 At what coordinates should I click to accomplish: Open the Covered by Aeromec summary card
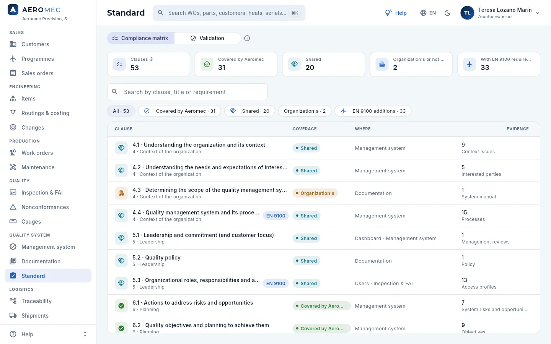pyautogui.click(x=236, y=64)
